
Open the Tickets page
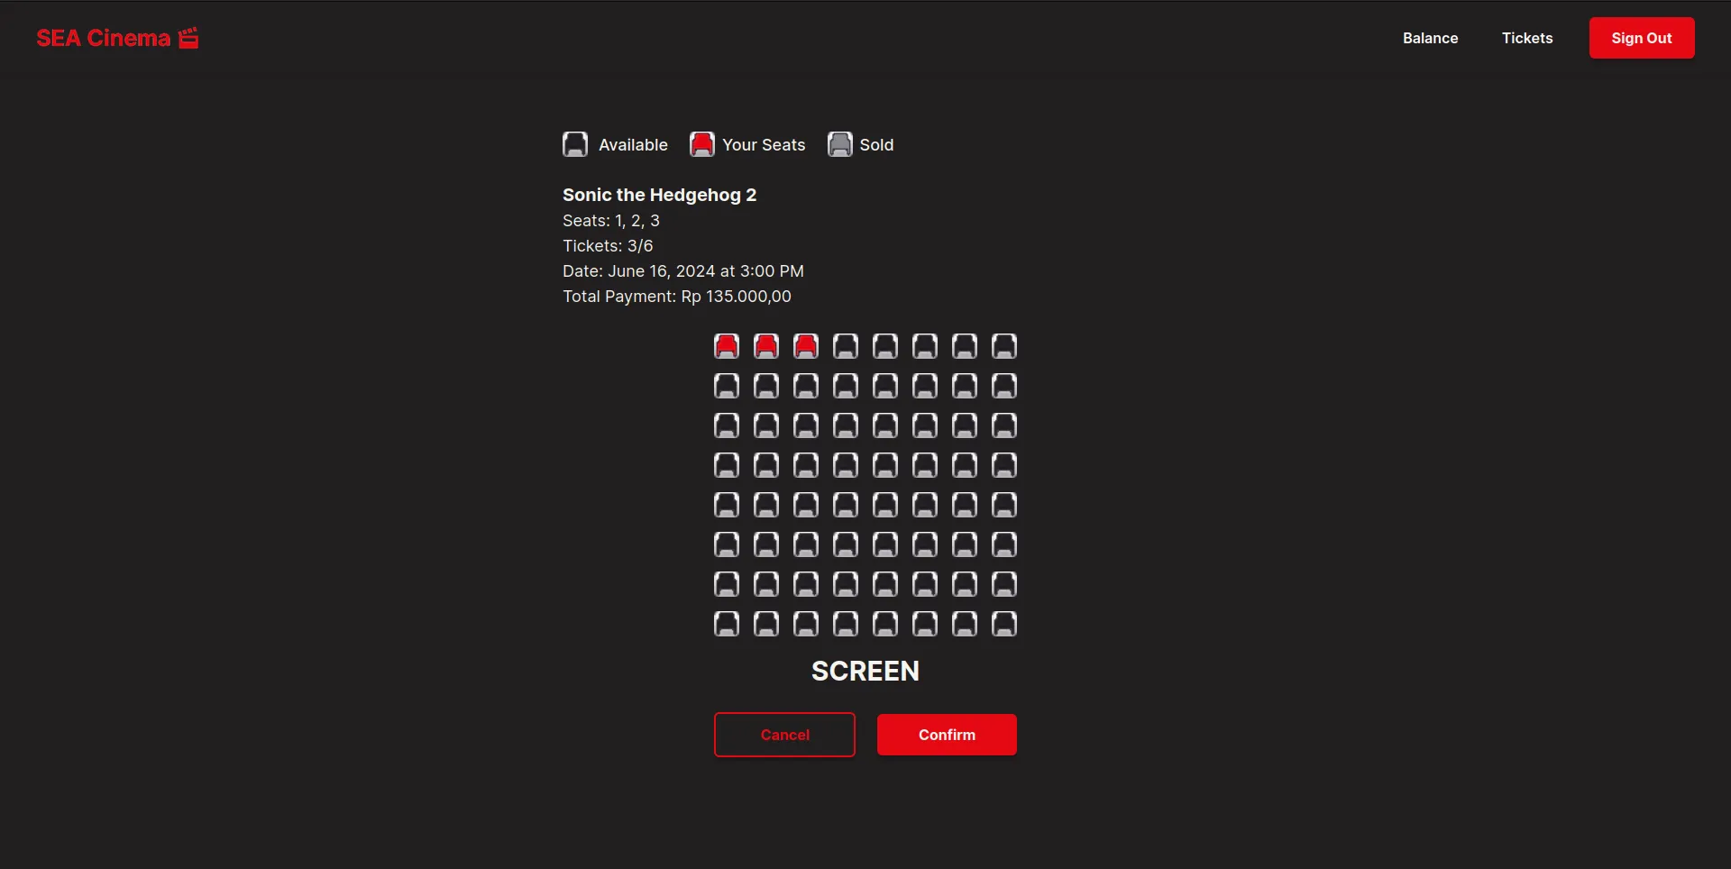click(x=1527, y=38)
